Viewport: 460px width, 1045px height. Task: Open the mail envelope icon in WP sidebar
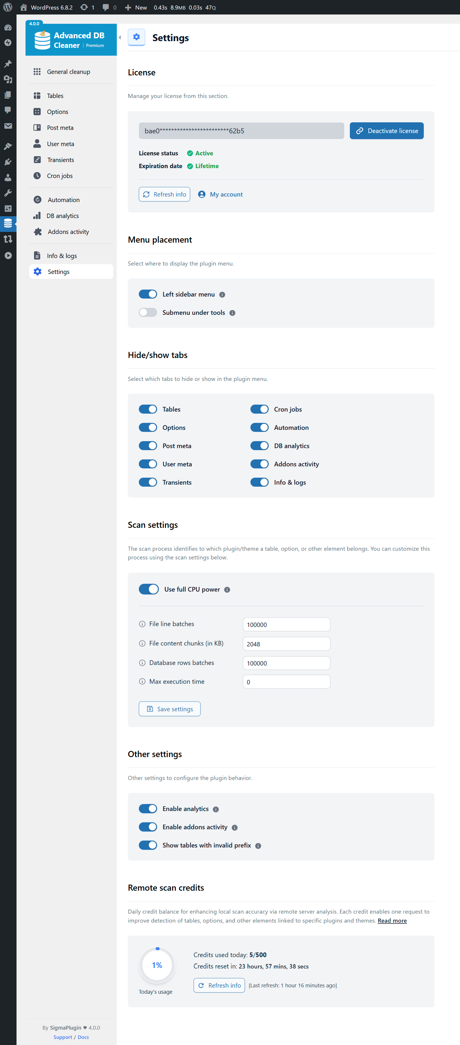coord(8,126)
